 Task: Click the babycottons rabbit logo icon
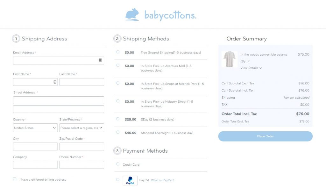pyautogui.click(x=132, y=15)
